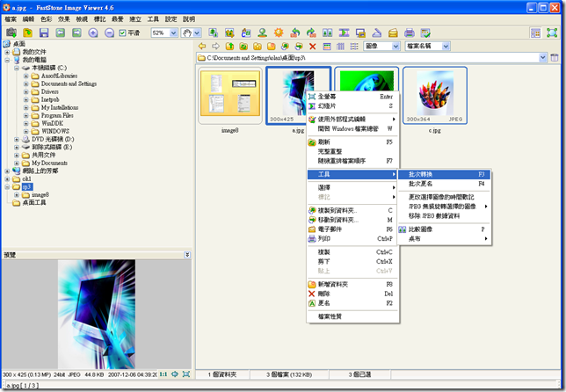
Task: Click the sun-shaped adjust lighting icon
Action: [279, 33]
